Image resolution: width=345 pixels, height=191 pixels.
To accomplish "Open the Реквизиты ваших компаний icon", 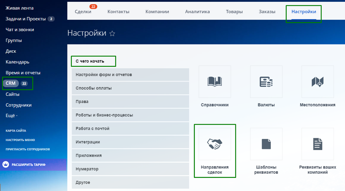I will [317, 144].
